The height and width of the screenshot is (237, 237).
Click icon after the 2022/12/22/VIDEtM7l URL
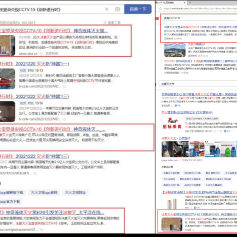35,174
